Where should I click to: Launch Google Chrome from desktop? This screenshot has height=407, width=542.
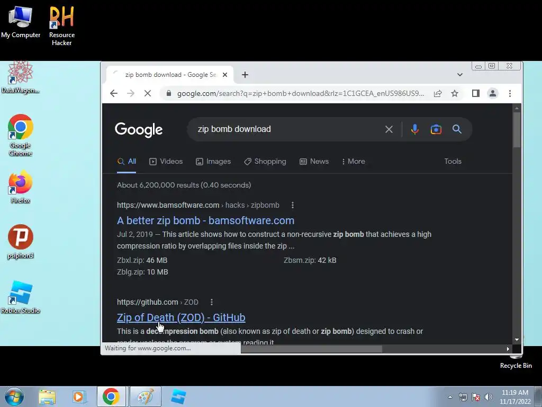(x=21, y=135)
